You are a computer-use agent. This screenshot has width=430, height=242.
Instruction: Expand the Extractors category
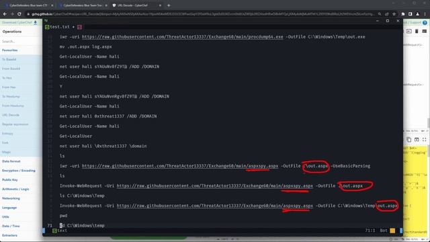21,235
